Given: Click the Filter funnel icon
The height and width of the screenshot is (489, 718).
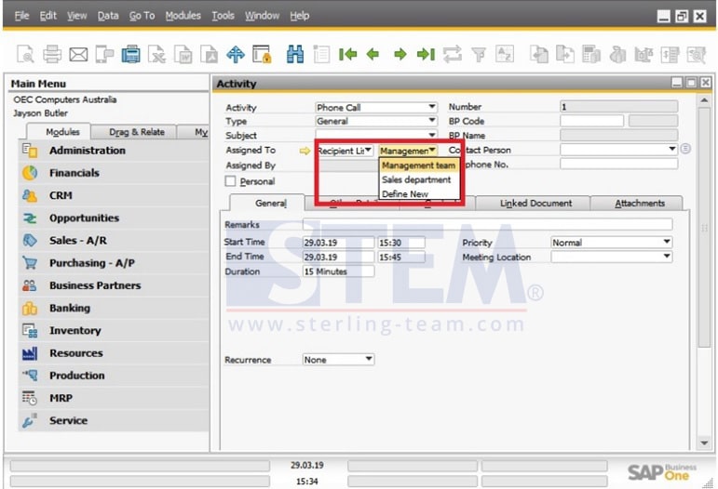Looking at the screenshot, I should (479, 54).
